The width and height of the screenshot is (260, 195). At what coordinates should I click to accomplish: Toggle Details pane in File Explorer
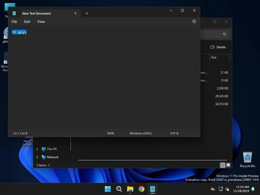pos(218,47)
